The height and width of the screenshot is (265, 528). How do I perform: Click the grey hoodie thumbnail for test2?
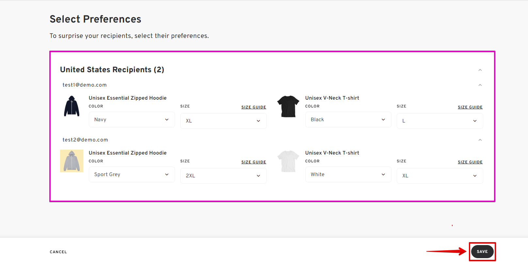(x=72, y=161)
